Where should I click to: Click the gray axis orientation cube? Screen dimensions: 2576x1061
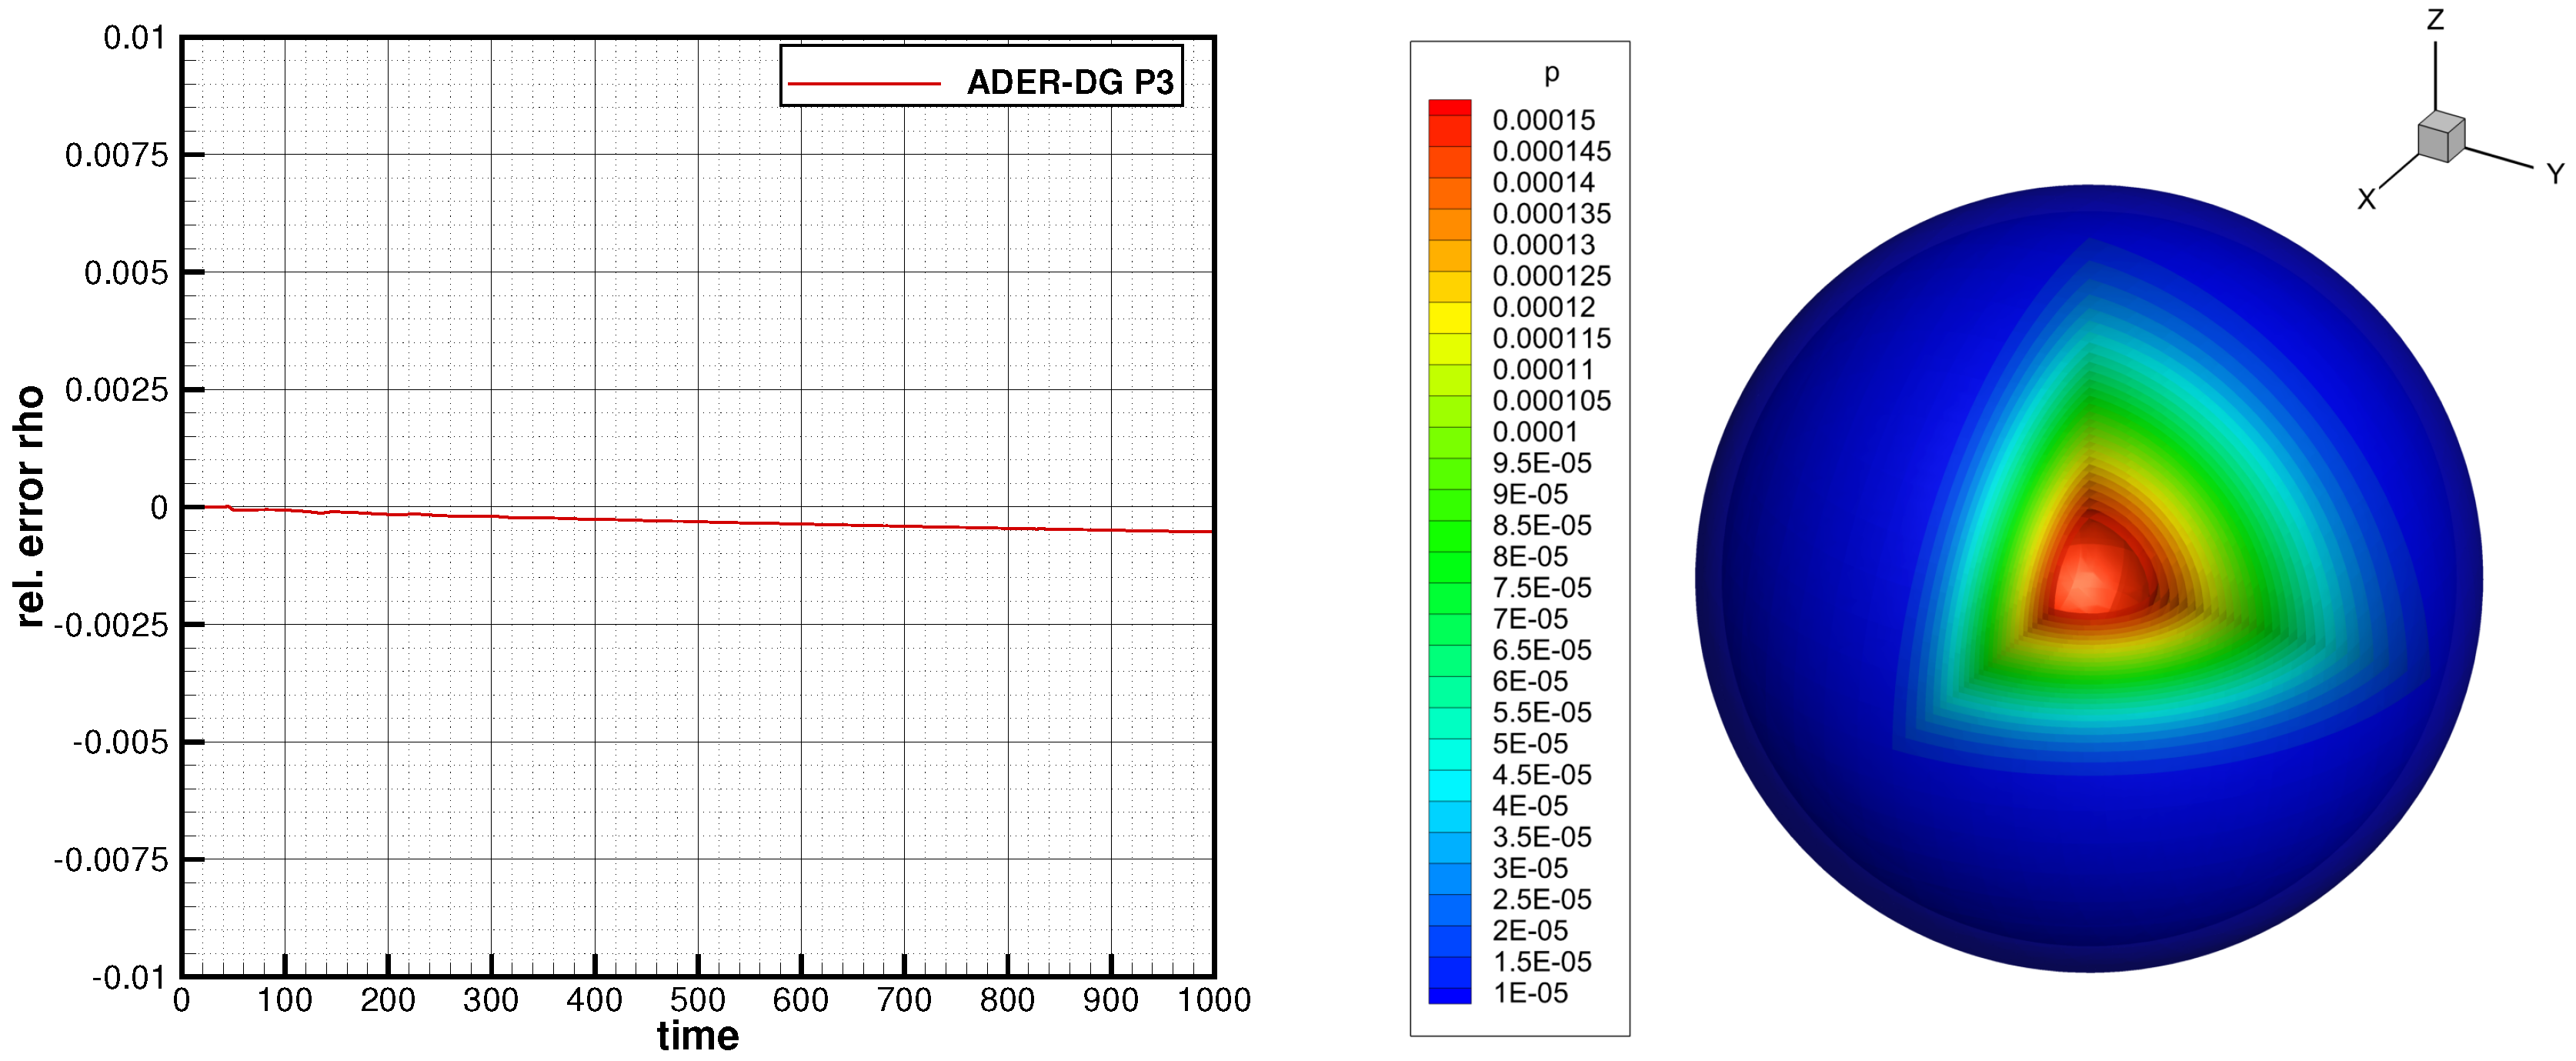(2441, 137)
